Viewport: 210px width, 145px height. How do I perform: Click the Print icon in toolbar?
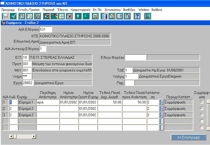pyautogui.click(x=95, y=16)
